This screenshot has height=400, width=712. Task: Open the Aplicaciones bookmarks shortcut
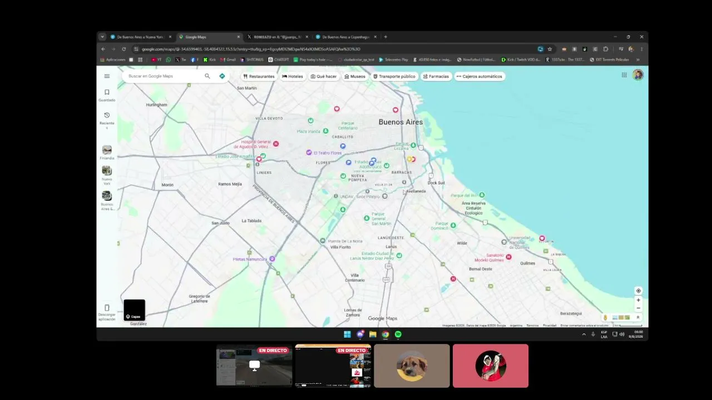[x=113, y=59]
